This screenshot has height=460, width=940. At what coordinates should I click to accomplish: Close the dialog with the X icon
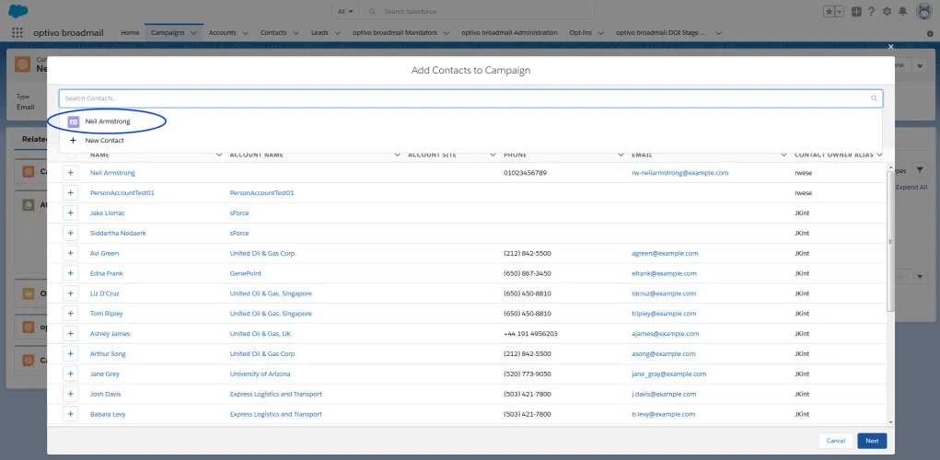click(890, 47)
